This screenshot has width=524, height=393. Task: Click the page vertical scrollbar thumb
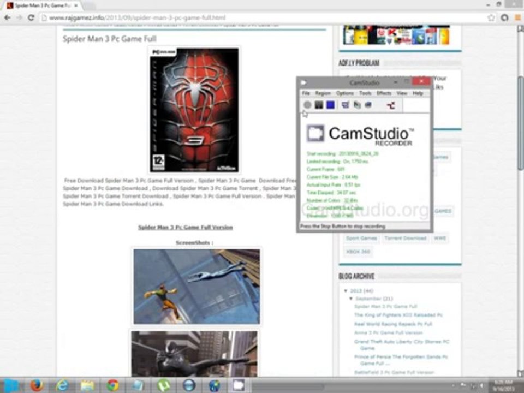[520, 123]
